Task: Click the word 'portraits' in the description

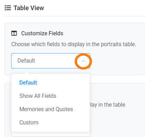Action: point(108,44)
